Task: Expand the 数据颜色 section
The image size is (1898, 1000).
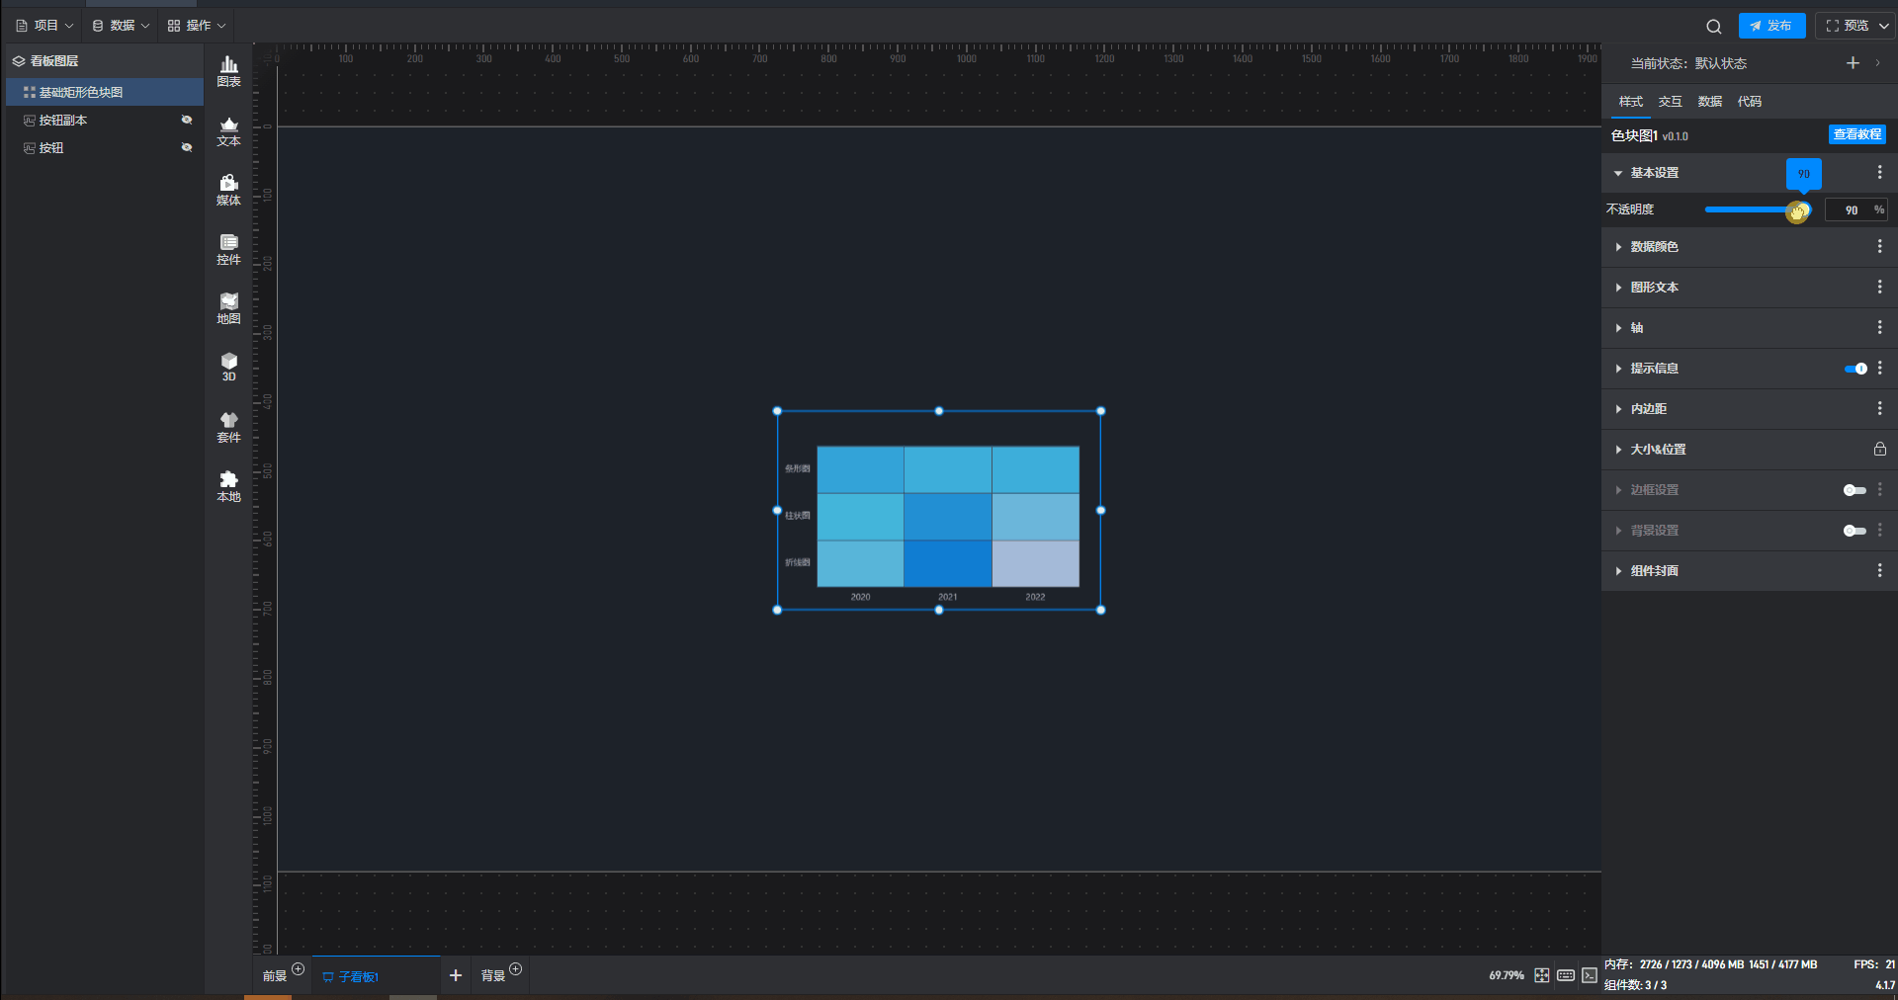Action: (1654, 247)
